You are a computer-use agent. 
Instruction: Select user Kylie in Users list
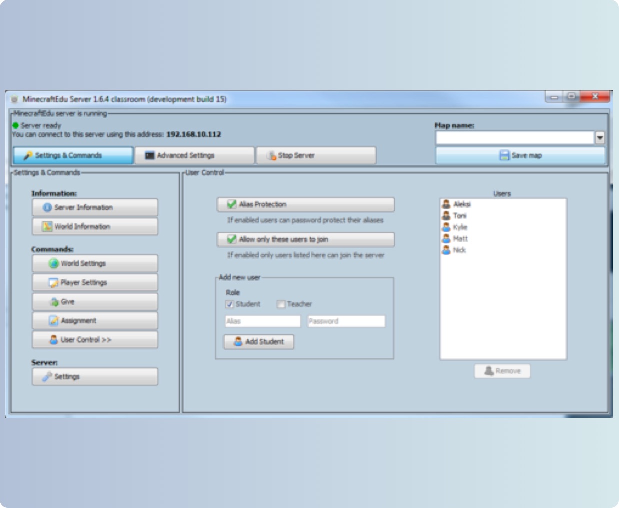[x=460, y=227]
